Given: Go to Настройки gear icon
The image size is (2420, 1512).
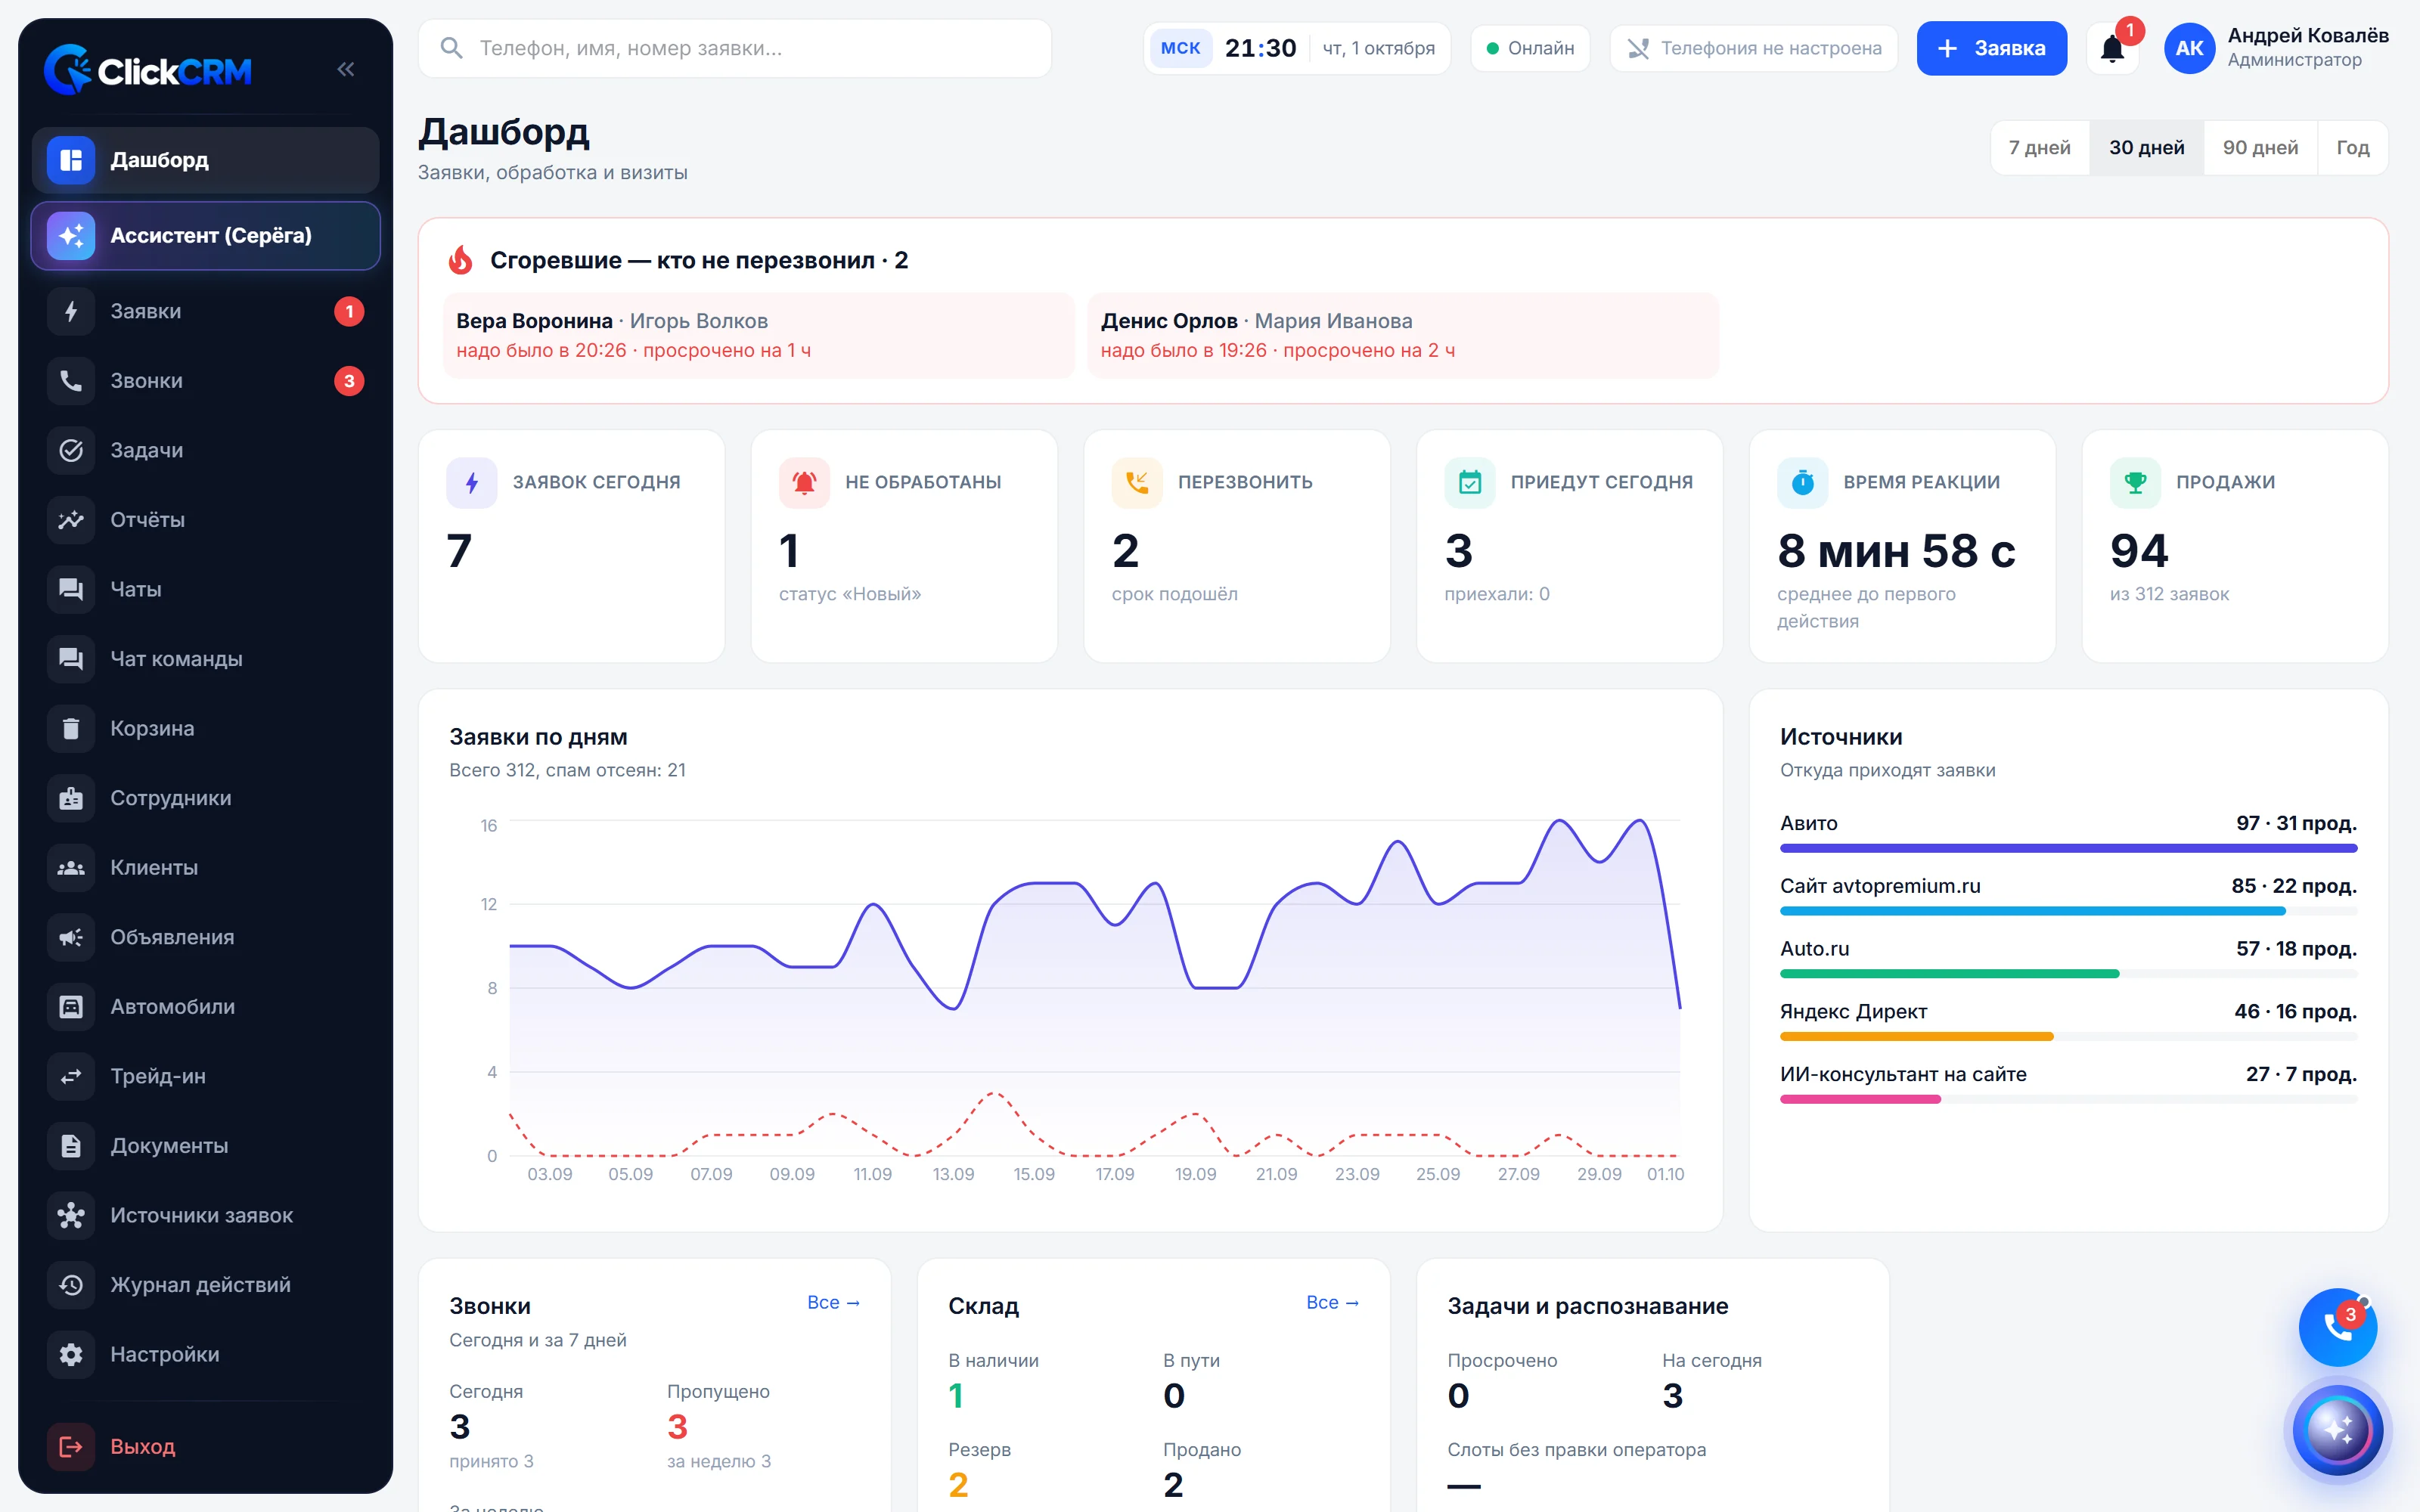Looking at the screenshot, I should [x=71, y=1354].
